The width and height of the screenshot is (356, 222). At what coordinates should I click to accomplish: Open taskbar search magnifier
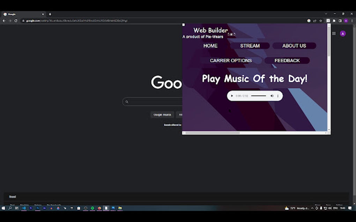[10, 208]
